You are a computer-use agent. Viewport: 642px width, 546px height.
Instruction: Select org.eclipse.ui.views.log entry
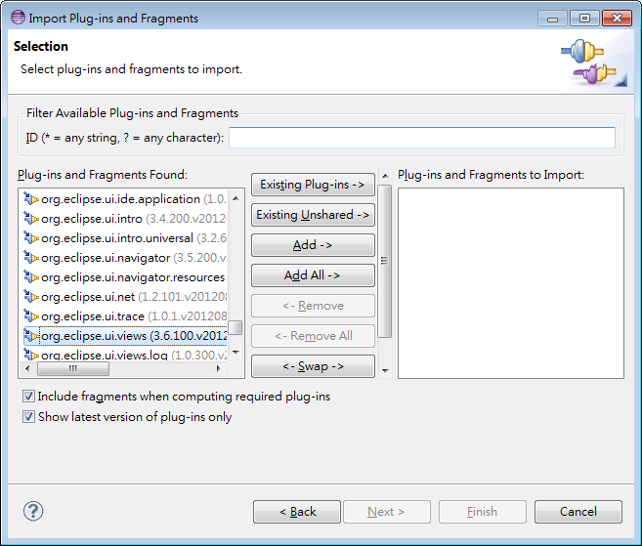pyautogui.click(x=125, y=355)
